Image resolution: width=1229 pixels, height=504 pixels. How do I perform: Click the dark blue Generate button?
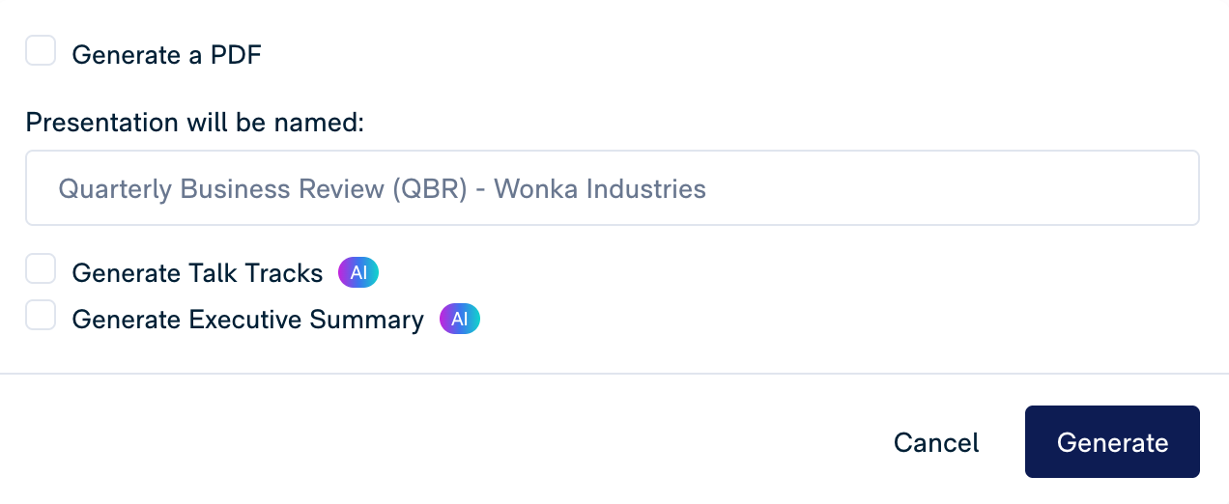tap(1112, 442)
